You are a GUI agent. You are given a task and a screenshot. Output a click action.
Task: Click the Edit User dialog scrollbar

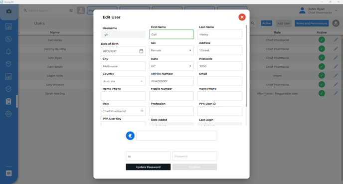(x=246, y=66)
